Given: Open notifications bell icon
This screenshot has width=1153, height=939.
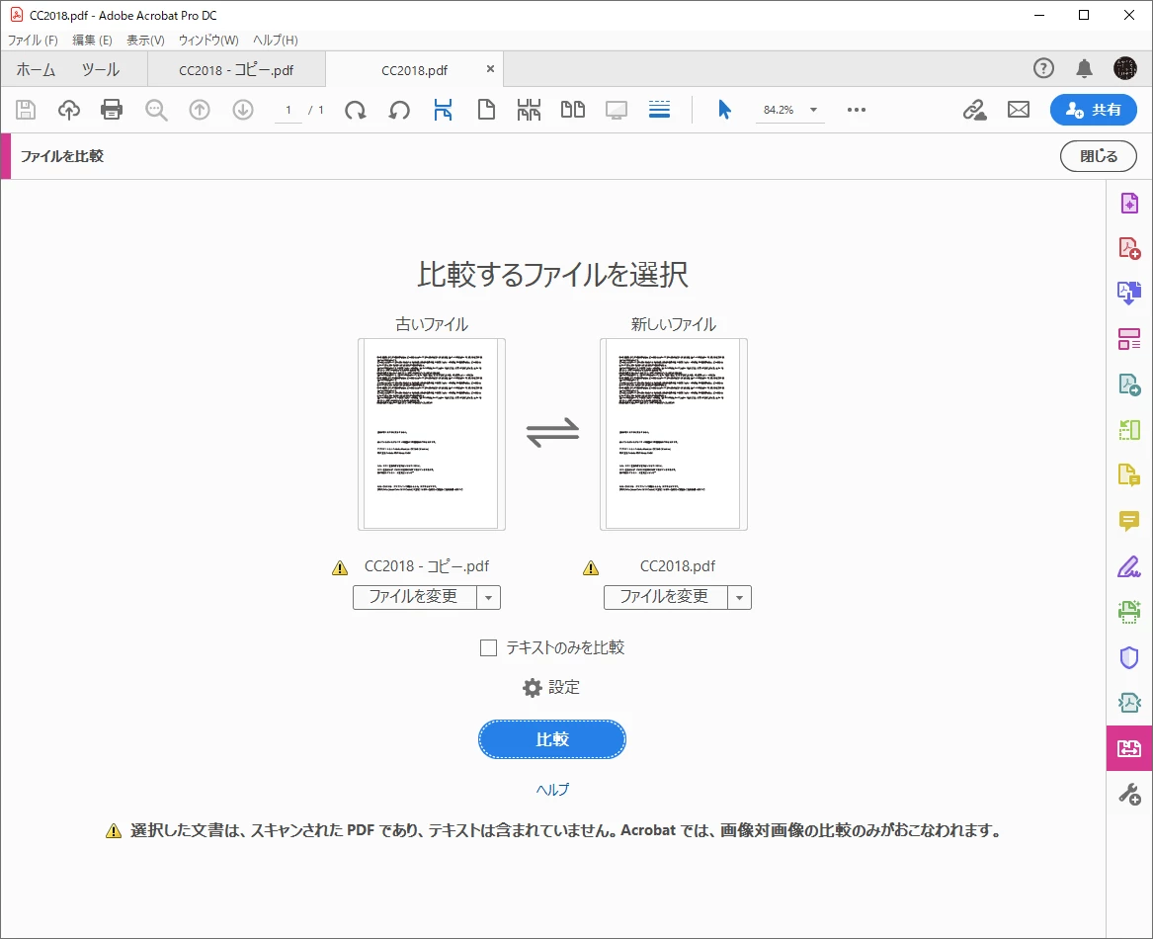Looking at the screenshot, I should pyautogui.click(x=1084, y=68).
